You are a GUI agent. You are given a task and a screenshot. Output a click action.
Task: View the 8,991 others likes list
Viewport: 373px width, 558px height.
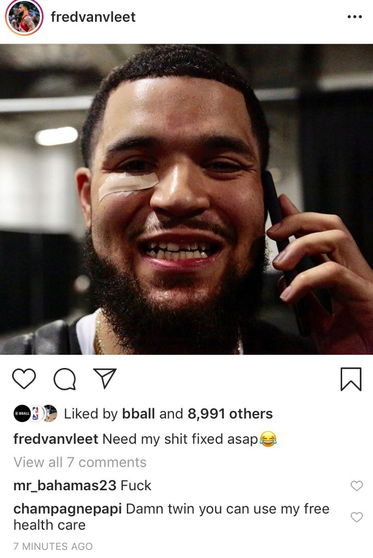(x=230, y=414)
